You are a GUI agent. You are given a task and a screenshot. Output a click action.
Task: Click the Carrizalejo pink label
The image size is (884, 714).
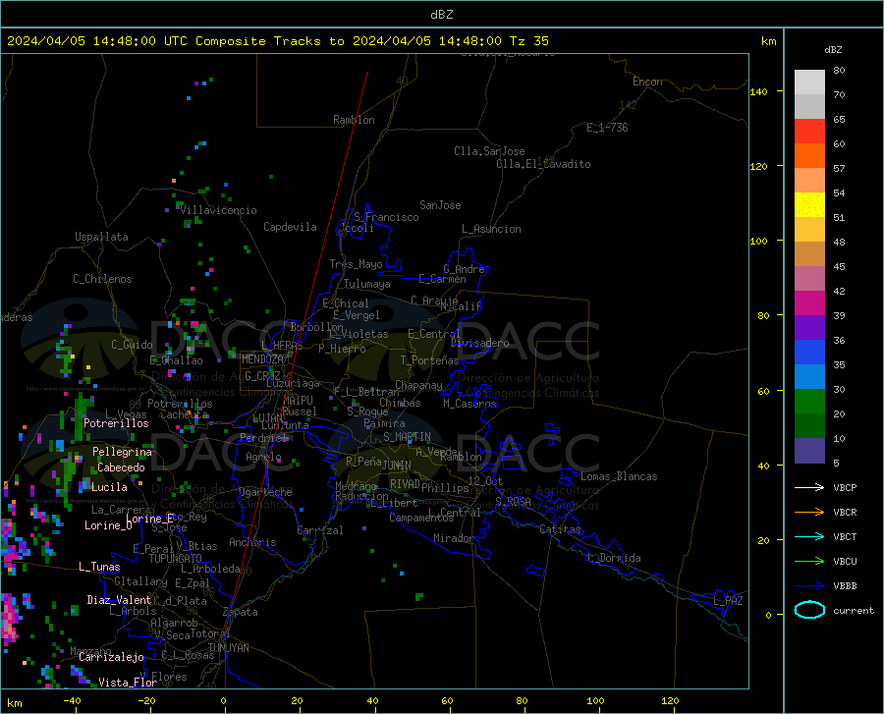pyautogui.click(x=111, y=657)
